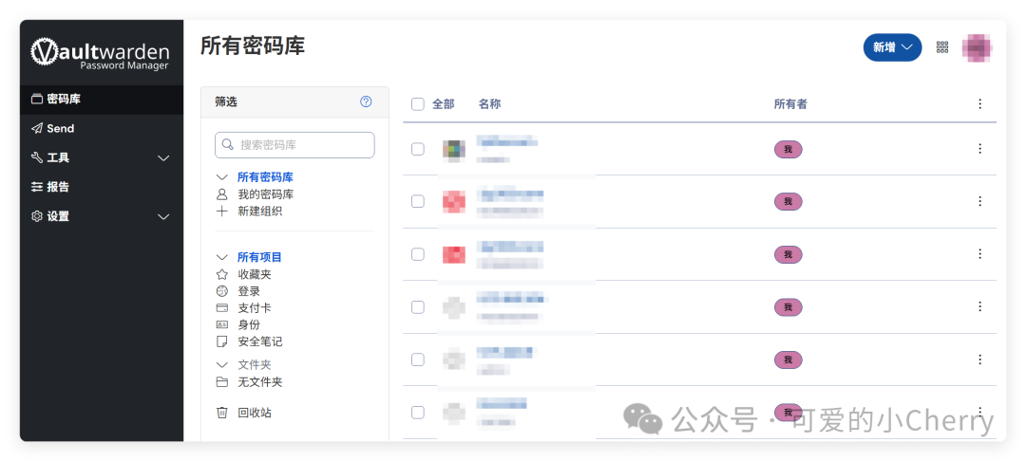Click third item's 我 owner badge

pyautogui.click(x=788, y=254)
